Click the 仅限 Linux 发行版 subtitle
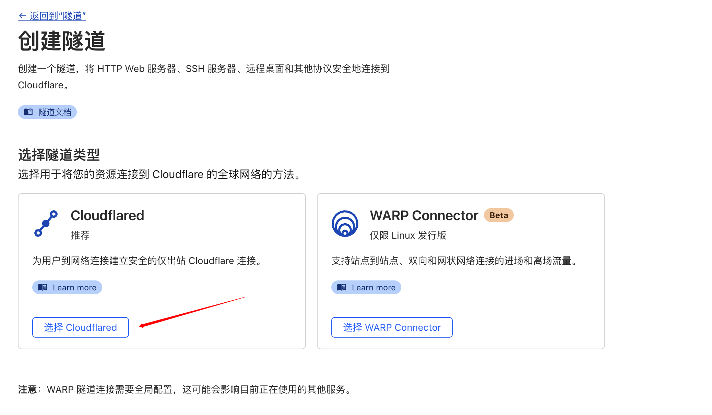This screenshot has width=712, height=415. point(408,235)
